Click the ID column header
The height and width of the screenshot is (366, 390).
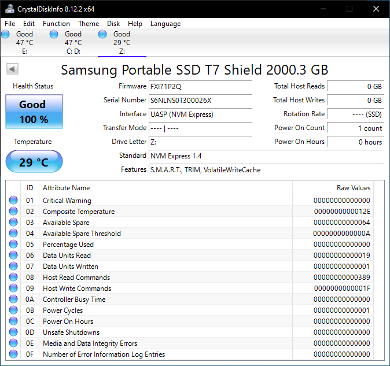[30, 188]
